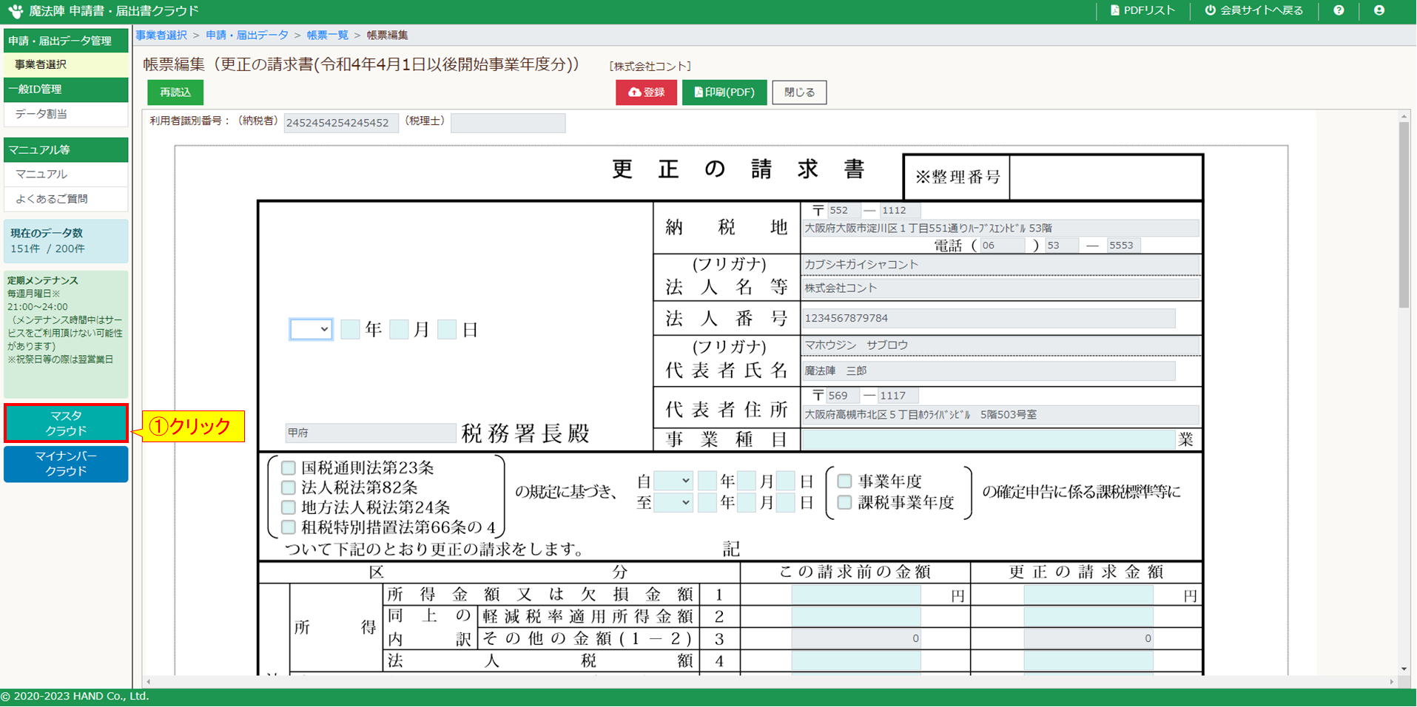This screenshot has height=707, width=1417.
Task: Check 法人税法第82条 checkbox
Action: point(289,488)
